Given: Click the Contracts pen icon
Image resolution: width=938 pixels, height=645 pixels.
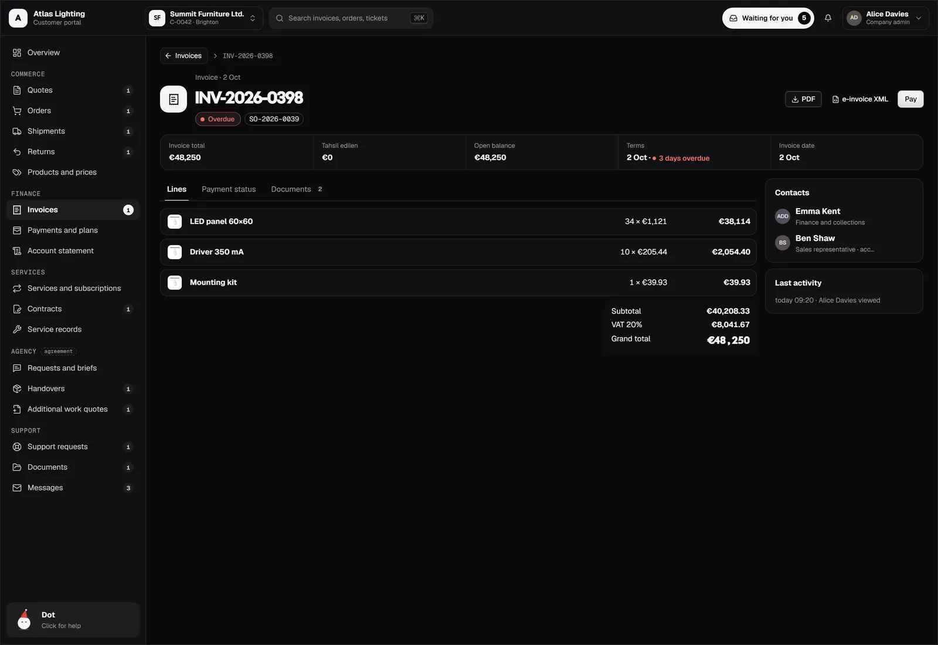Looking at the screenshot, I should click(17, 309).
